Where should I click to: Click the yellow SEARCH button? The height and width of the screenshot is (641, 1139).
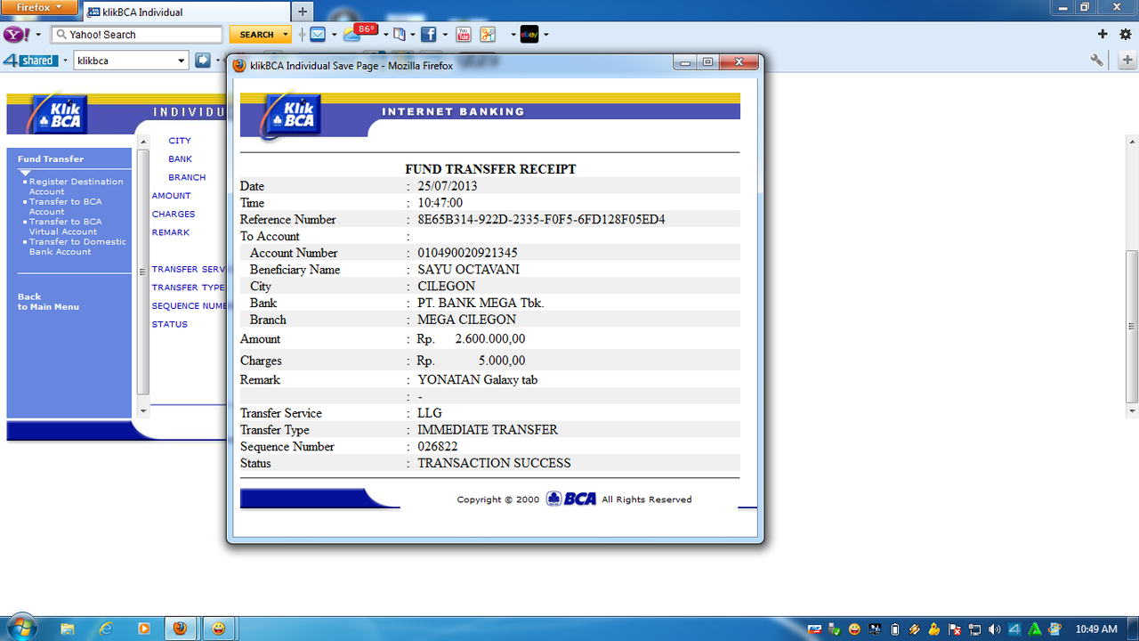[x=255, y=35]
